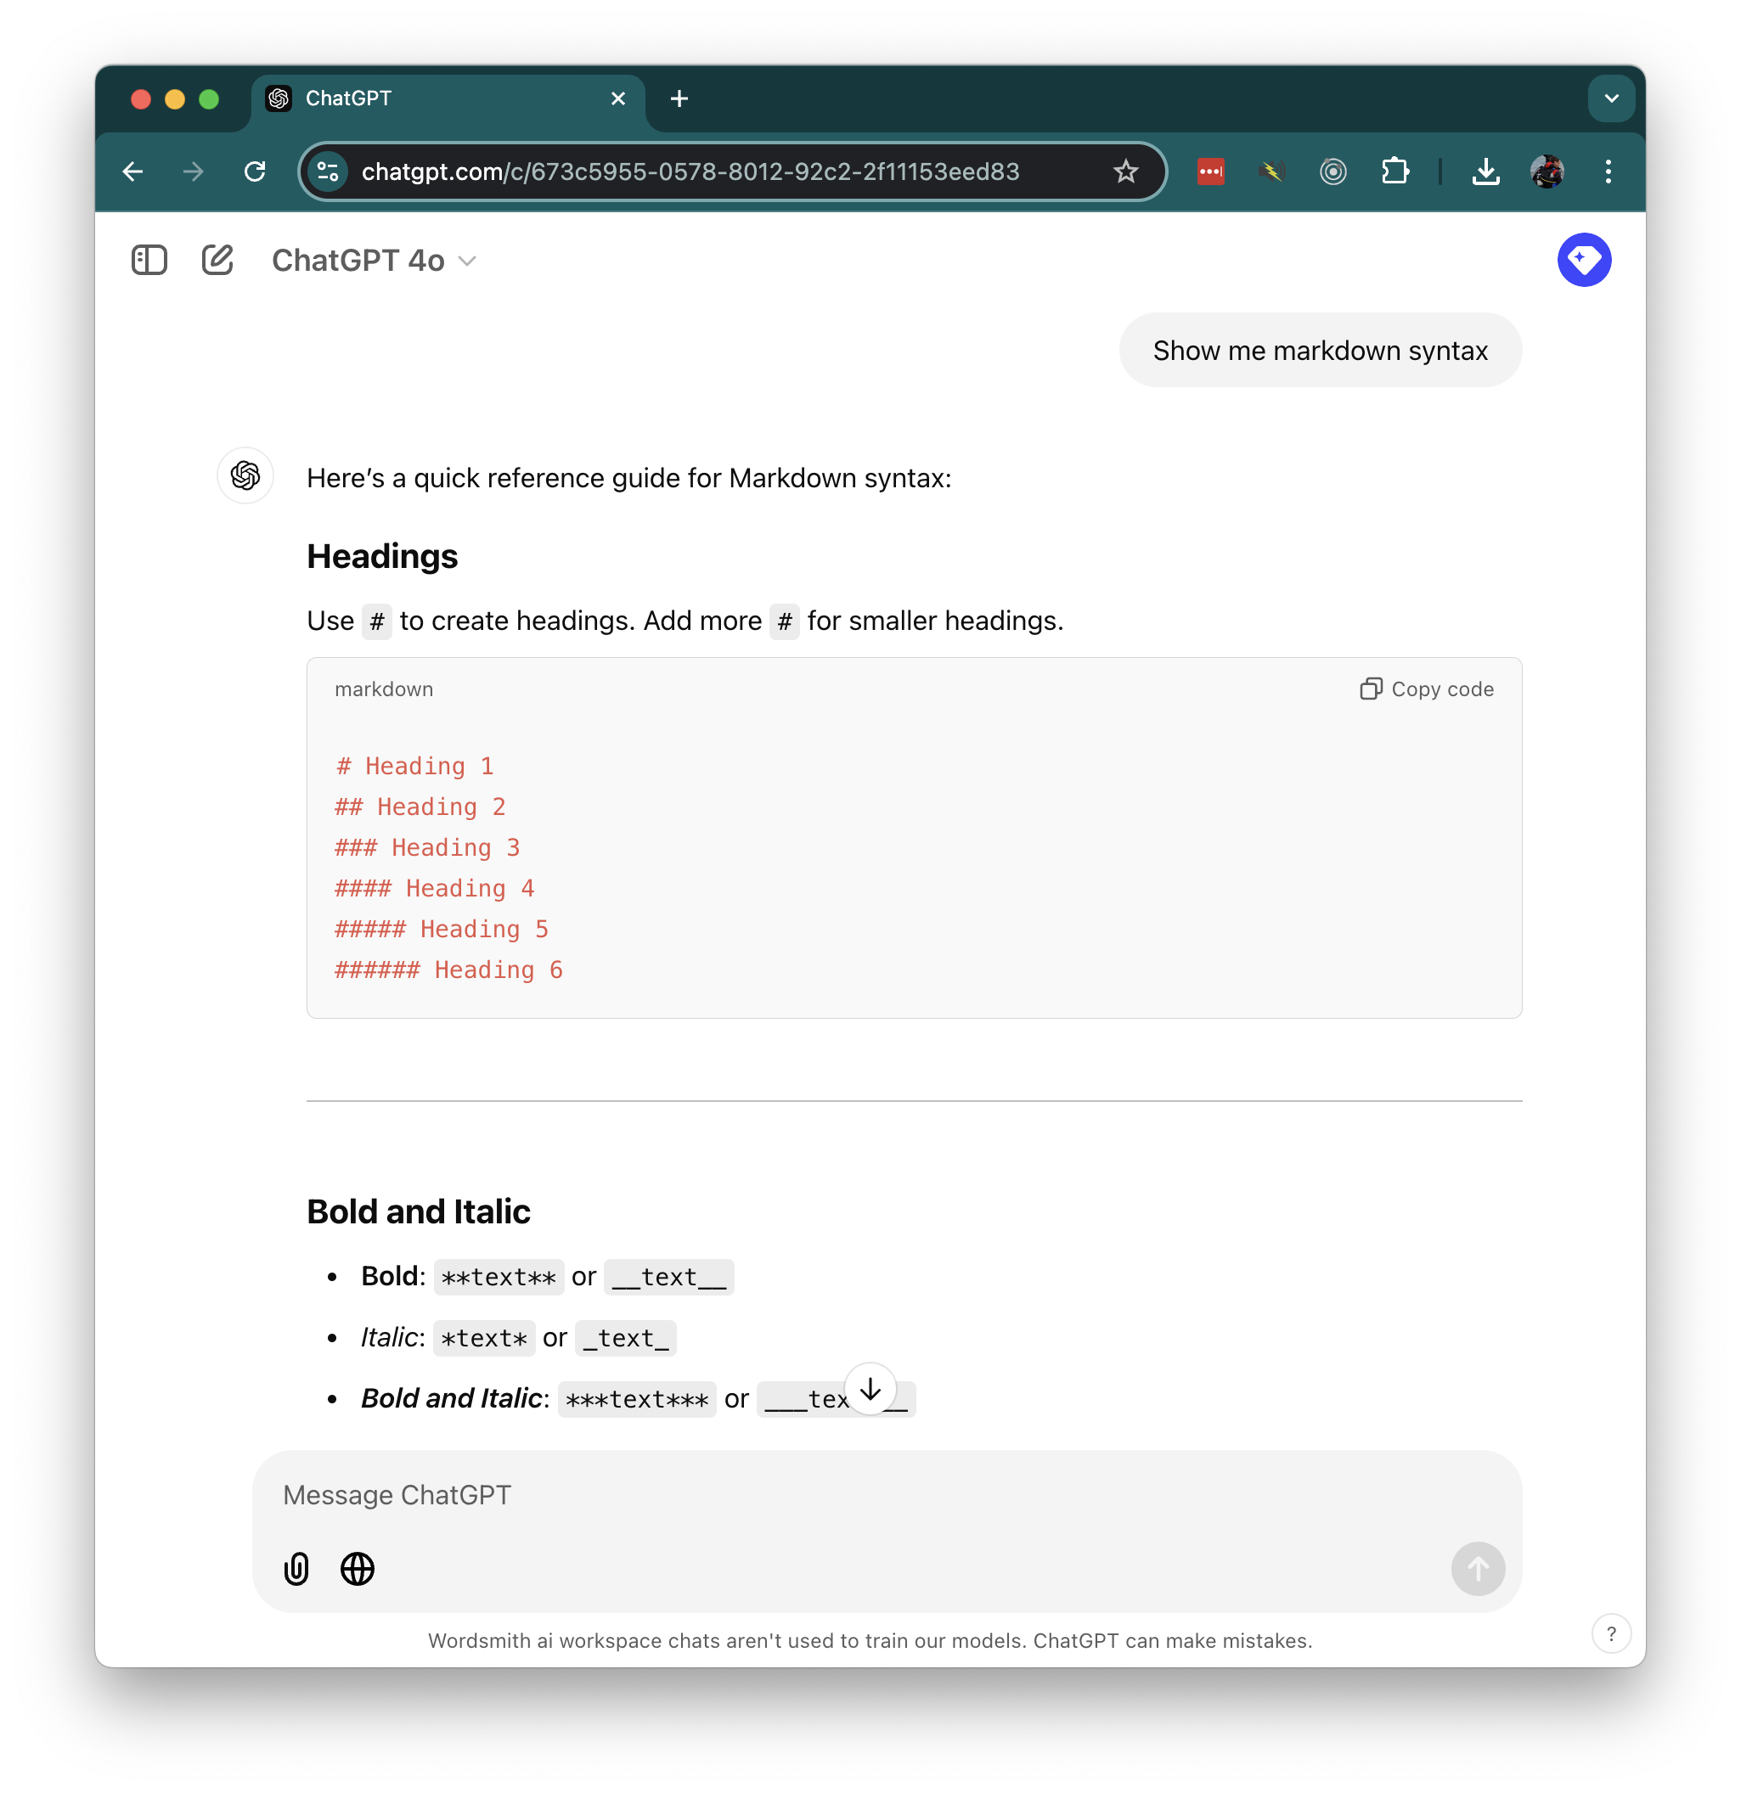Collapse the sidebar using the panel icon

coord(149,260)
